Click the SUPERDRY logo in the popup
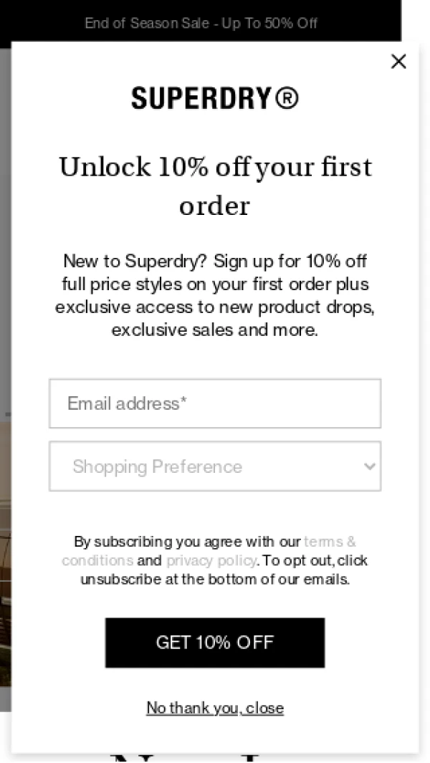This screenshot has width=430, height=763. coord(215,98)
